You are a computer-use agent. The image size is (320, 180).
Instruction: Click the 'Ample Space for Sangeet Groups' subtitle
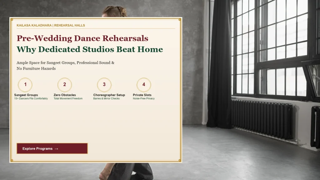66,66
